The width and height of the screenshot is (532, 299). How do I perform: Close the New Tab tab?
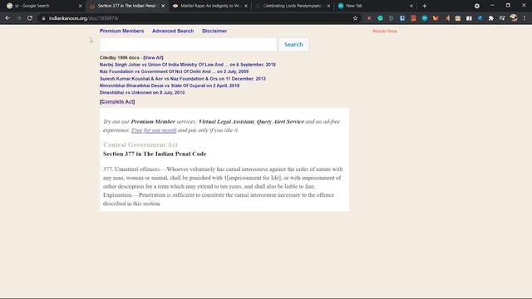point(411,6)
